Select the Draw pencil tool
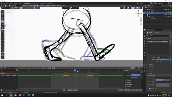This screenshot has width=172, height=97. click(2, 15)
